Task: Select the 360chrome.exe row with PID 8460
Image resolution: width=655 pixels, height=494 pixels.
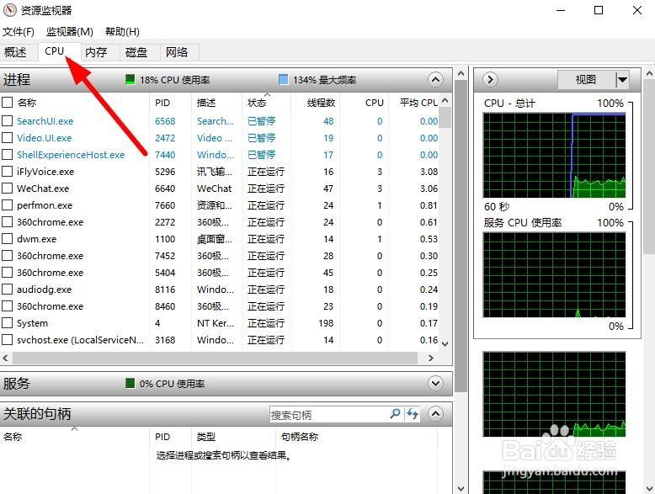Action: tap(220, 306)
